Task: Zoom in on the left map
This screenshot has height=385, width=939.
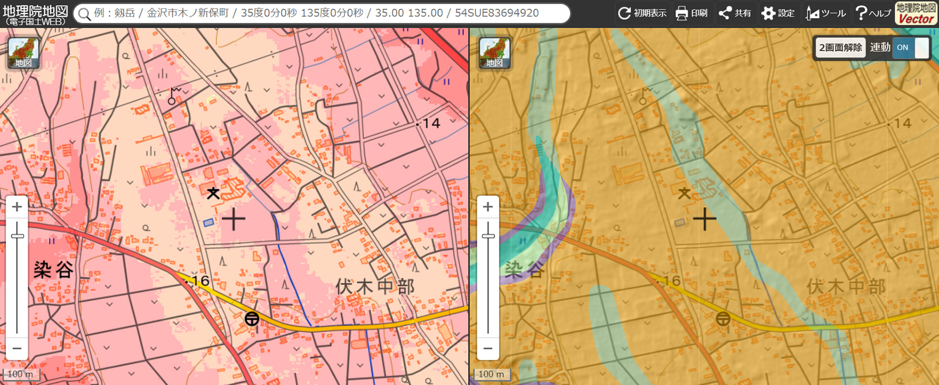Action: tap(17, 207)
